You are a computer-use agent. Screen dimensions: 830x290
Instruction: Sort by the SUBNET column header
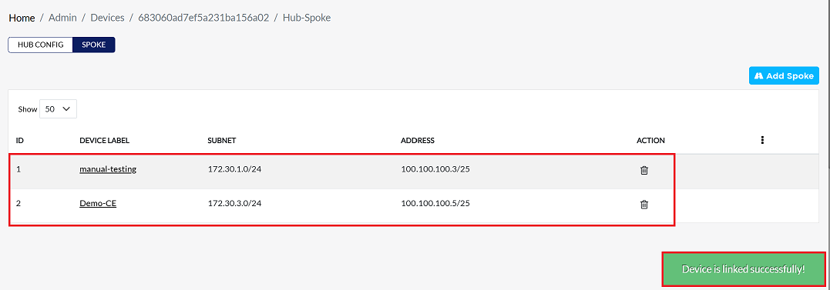[222, 141]
